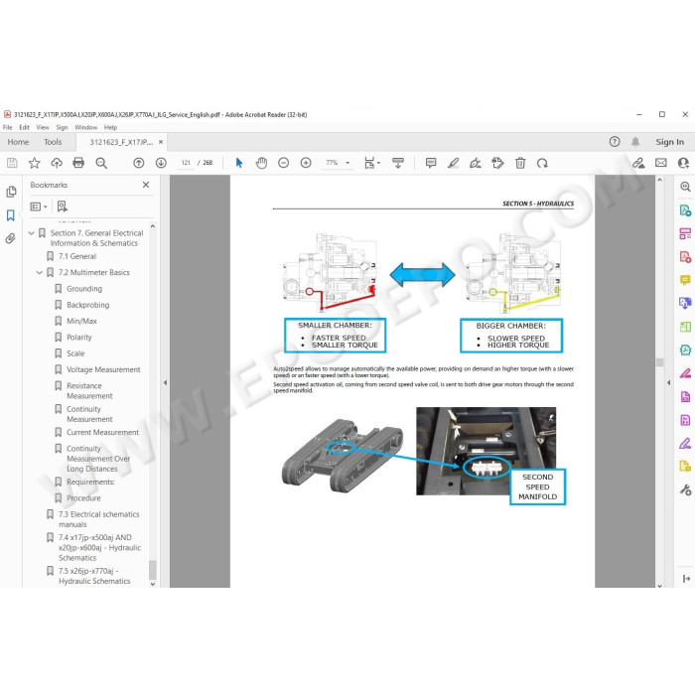Open the scrolling mode read tool
Viewport: 695px width, 695px height.
(x=398, y=163)
